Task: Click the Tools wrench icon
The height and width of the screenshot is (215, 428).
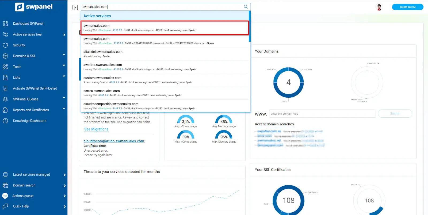Action: point(5,67)
